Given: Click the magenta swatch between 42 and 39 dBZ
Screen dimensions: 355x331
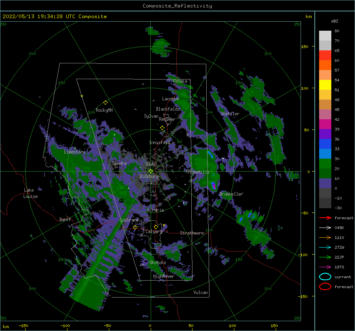Looking at the screenshot, I should click(x=325, y=124).
